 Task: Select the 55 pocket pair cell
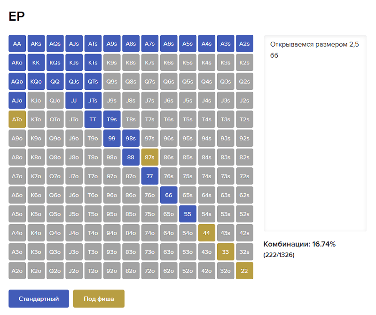click(188, 214)
